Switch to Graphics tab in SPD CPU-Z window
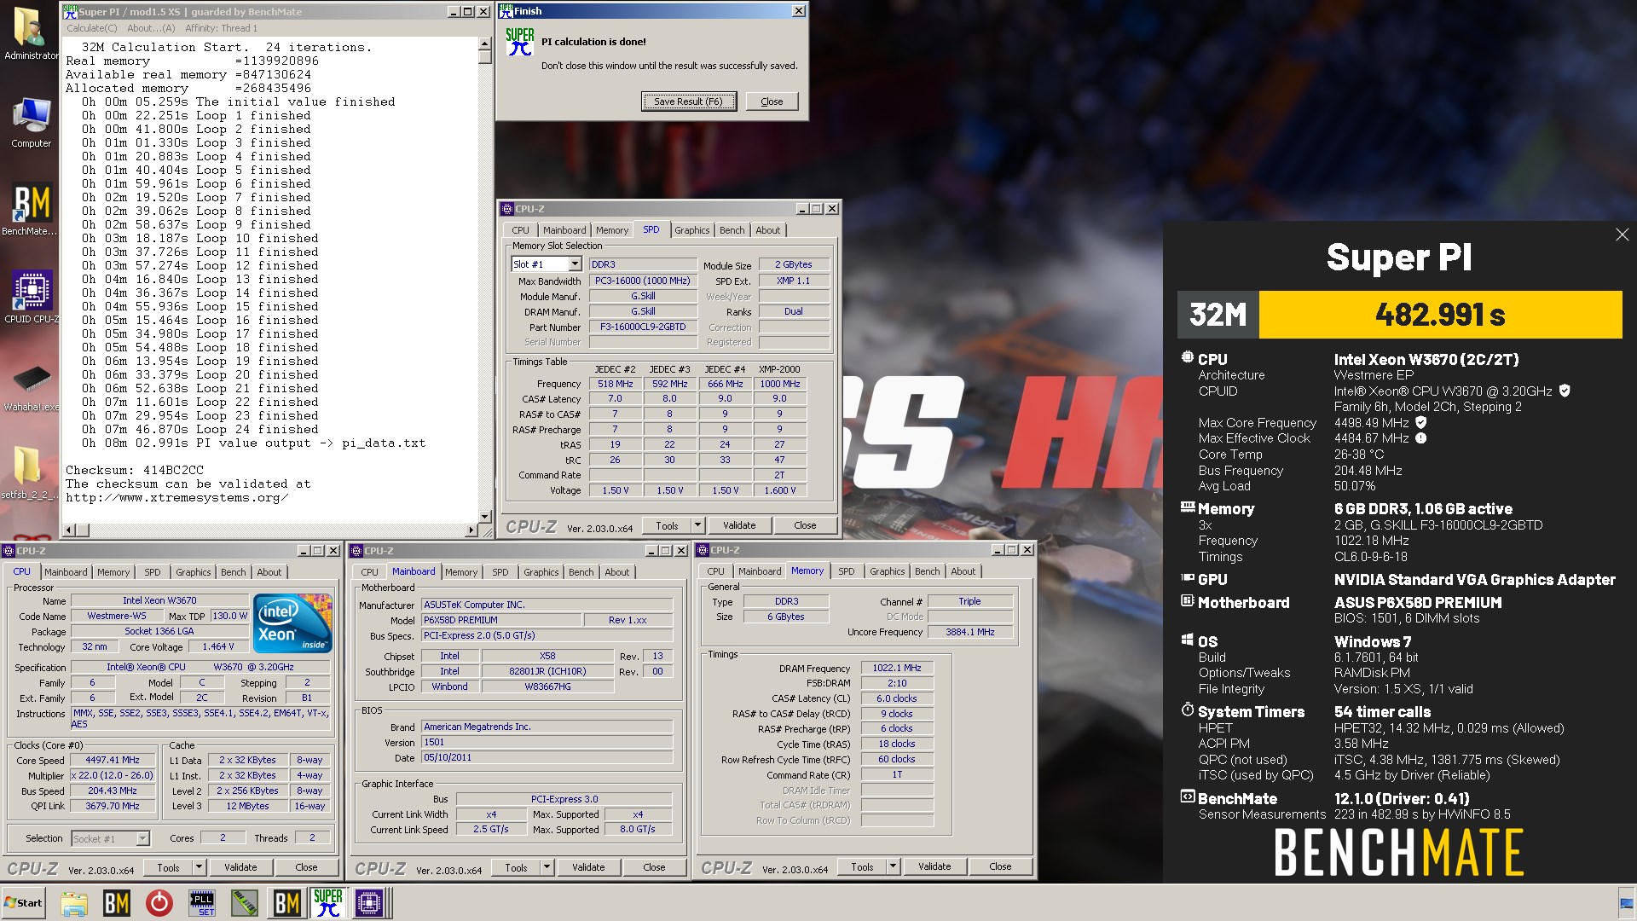 [691, 230]
